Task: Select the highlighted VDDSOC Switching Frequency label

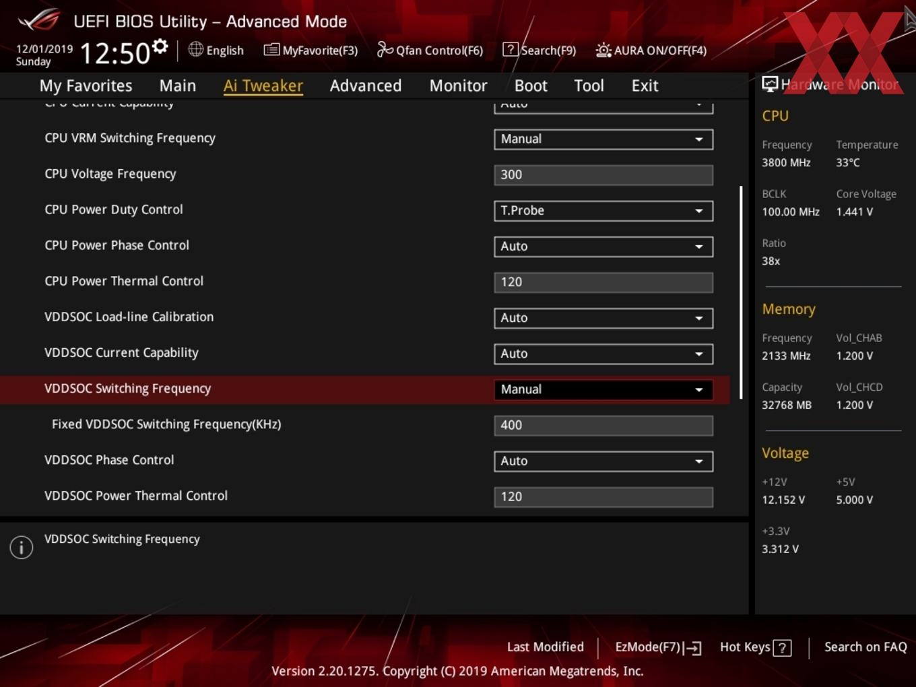Action: 127,388
